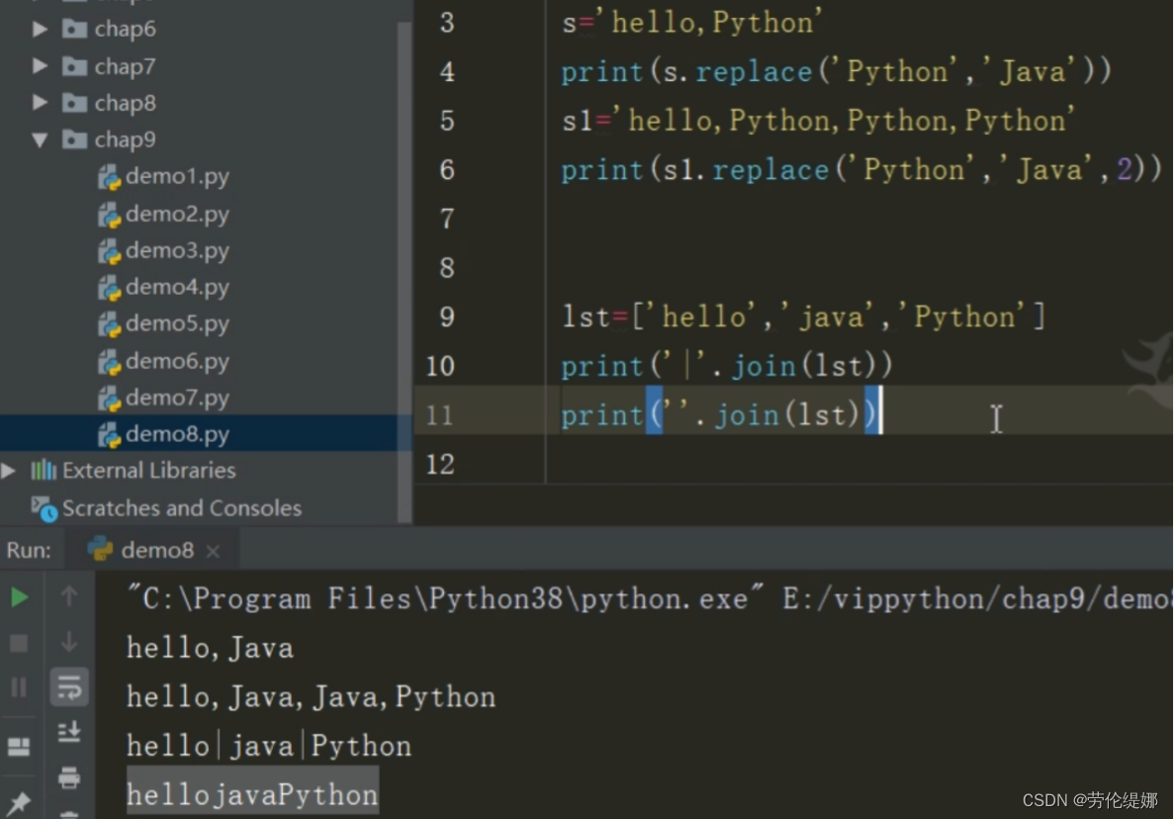Open demo6.py in the project tree
This screenshot has height=819, width=1174.
tap(177, 361)
